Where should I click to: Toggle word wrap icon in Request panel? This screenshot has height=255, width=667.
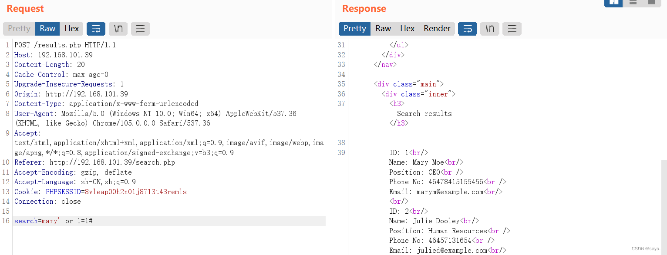coord(96,29)
